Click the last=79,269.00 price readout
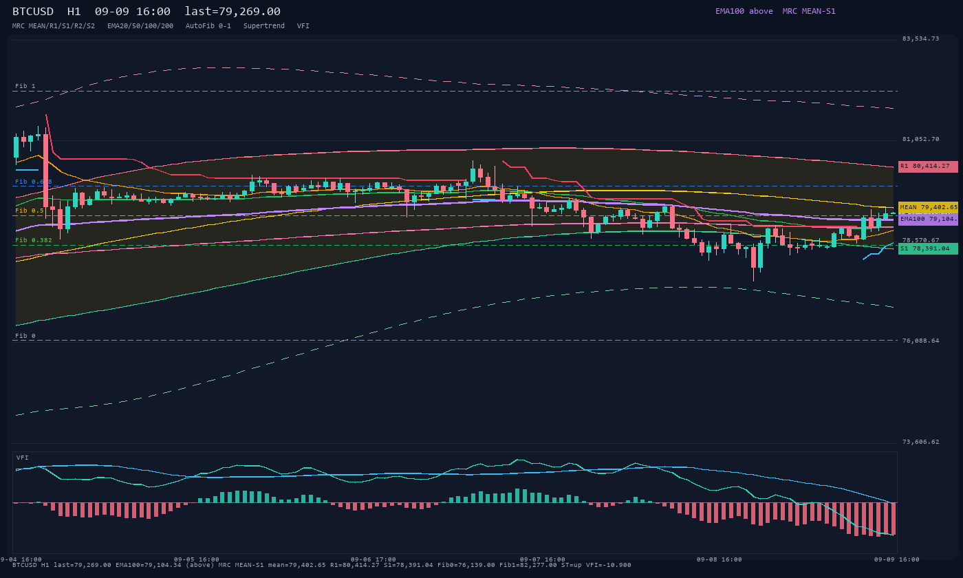Image resolution: width=963 pixels, height=578 pixels. click(232, 12)
